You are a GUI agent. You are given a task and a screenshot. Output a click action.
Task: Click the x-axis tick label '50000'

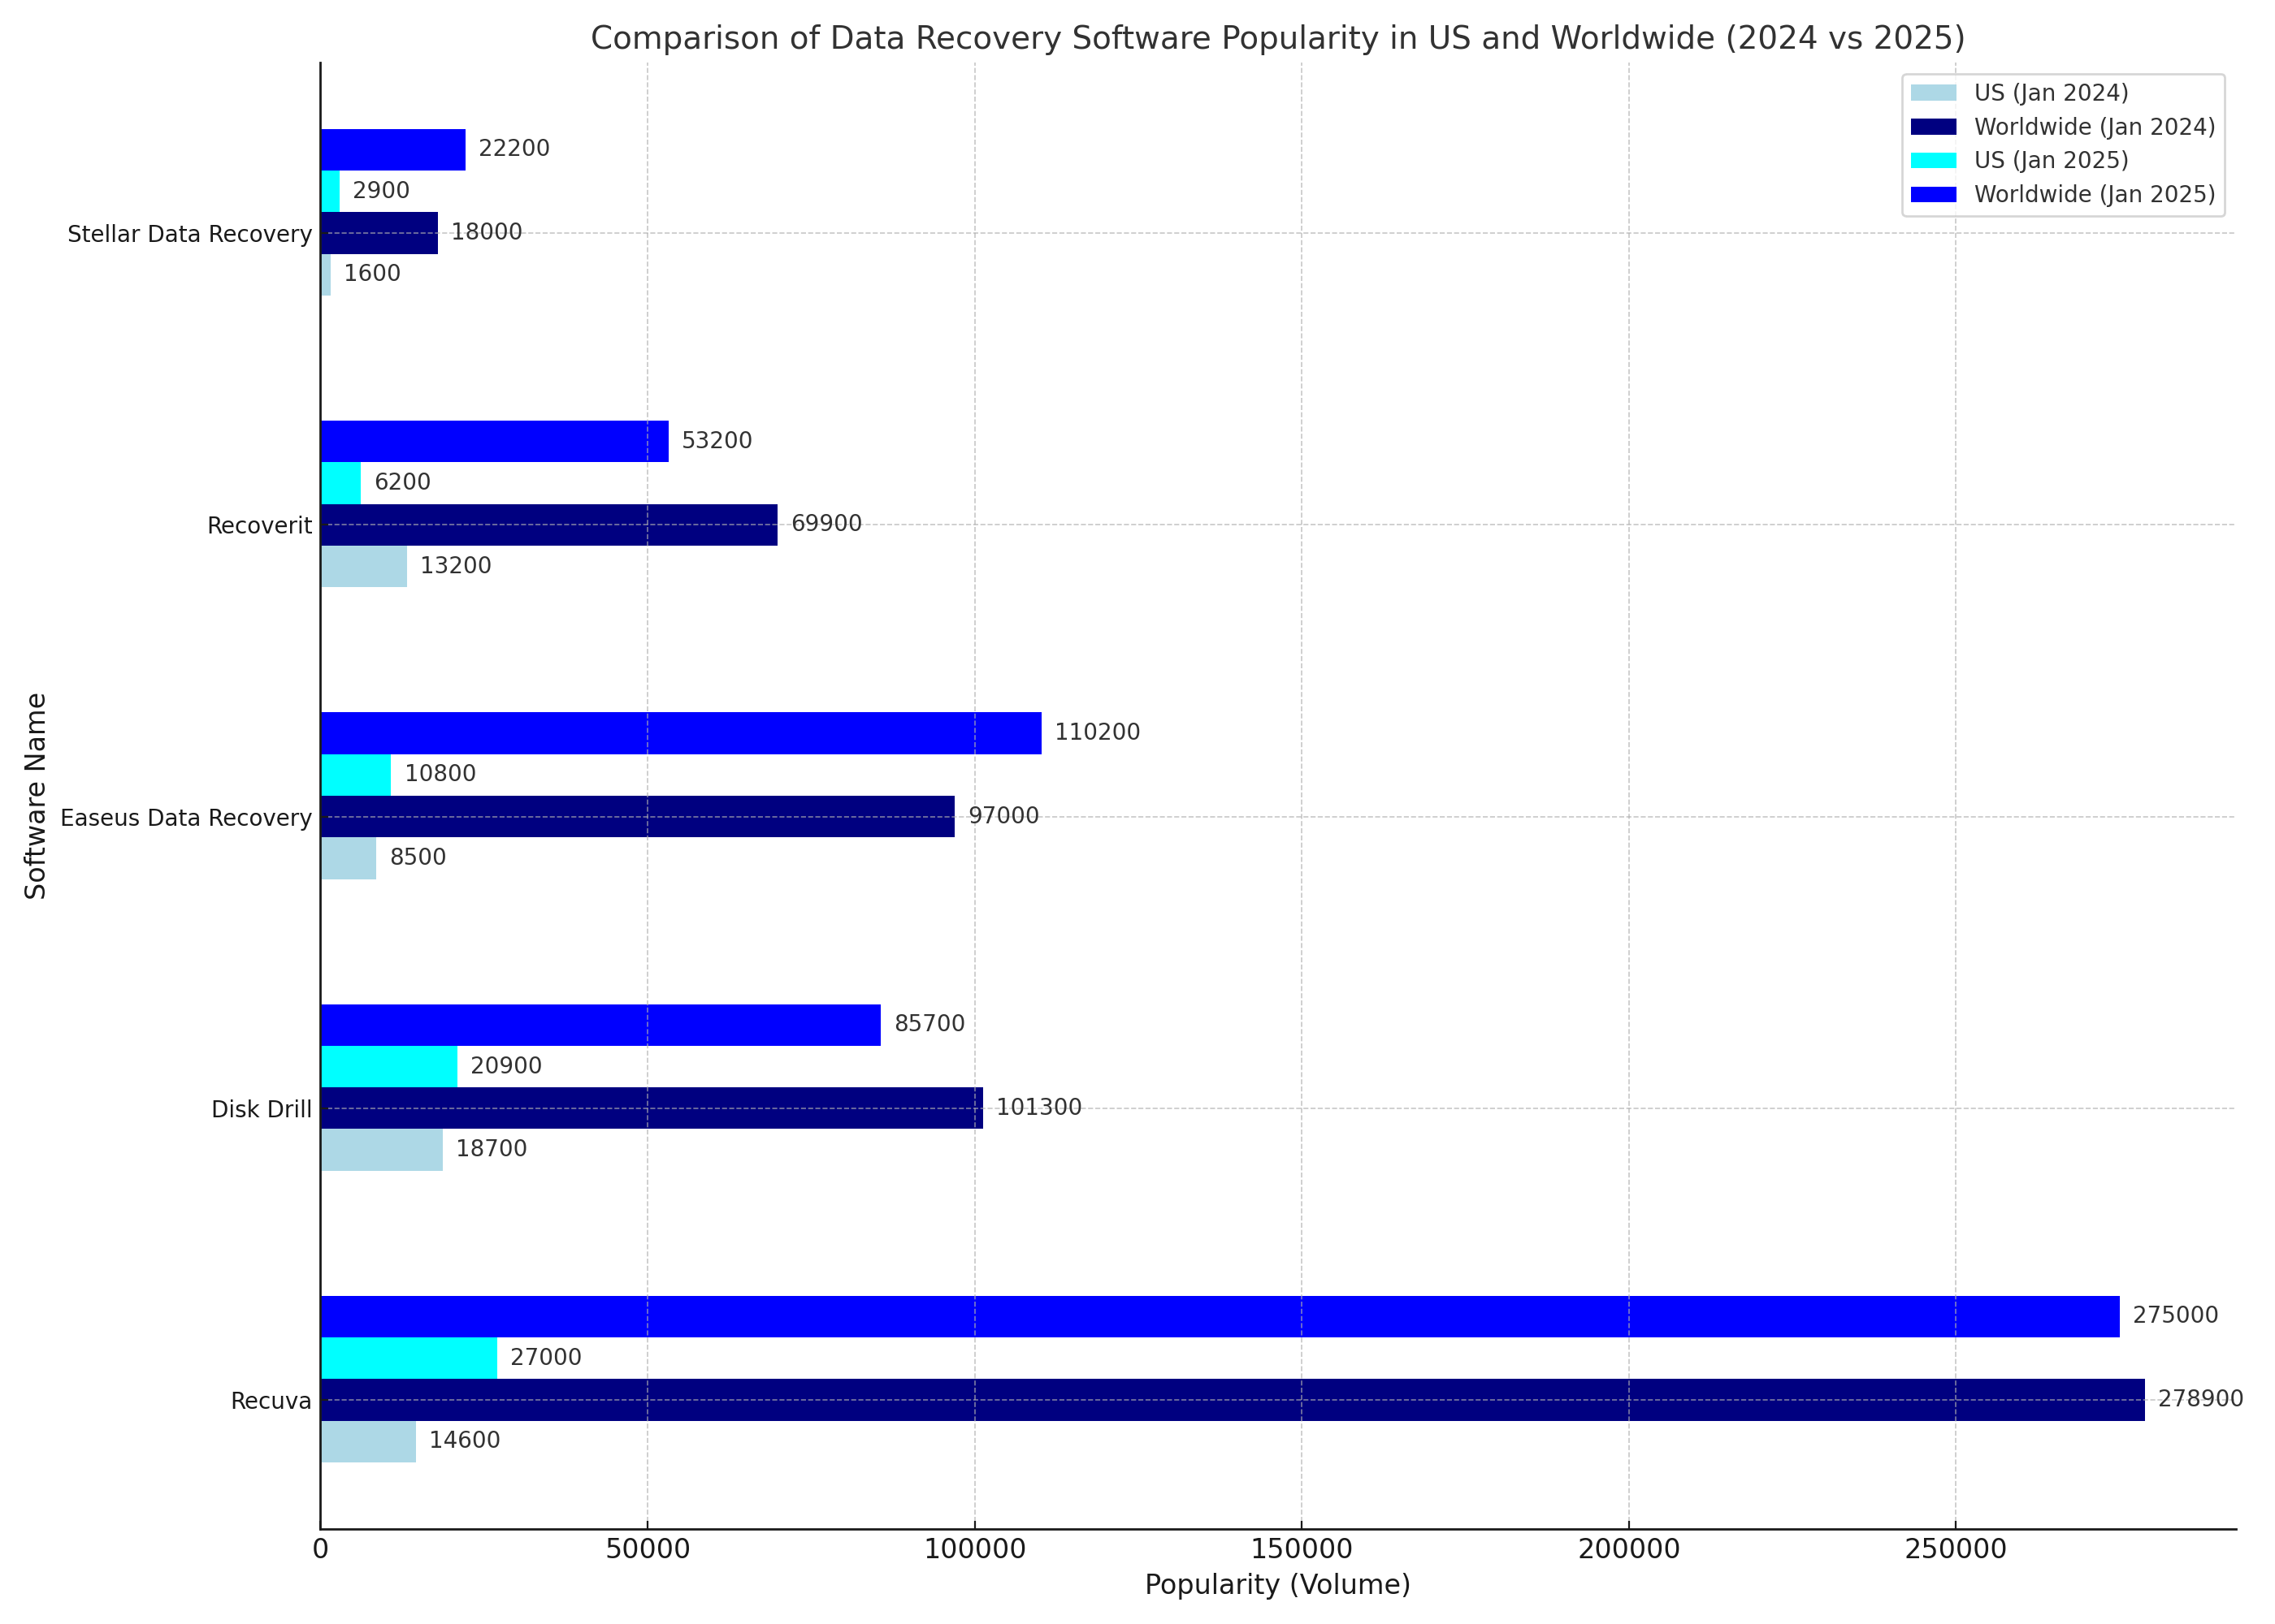click(648, 1551)
